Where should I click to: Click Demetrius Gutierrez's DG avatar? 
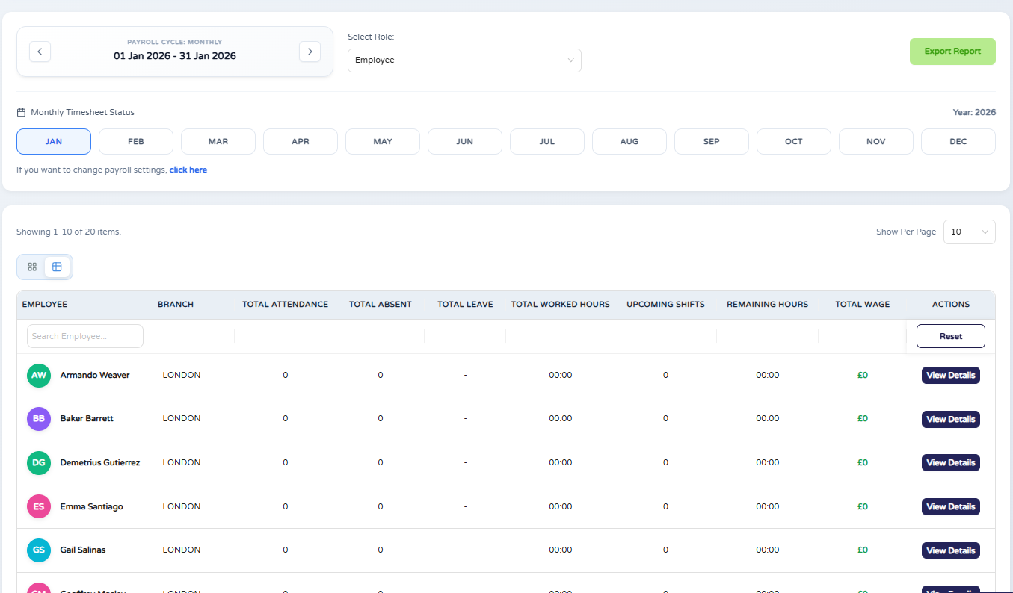click(x=39, y=463)
